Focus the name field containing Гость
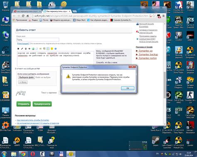 tap(38, 40)
